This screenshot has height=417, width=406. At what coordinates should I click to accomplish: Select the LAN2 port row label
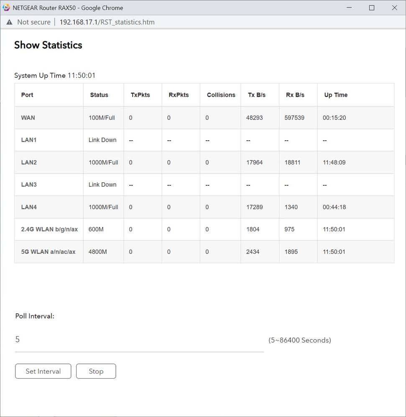(x=29, y=162)
